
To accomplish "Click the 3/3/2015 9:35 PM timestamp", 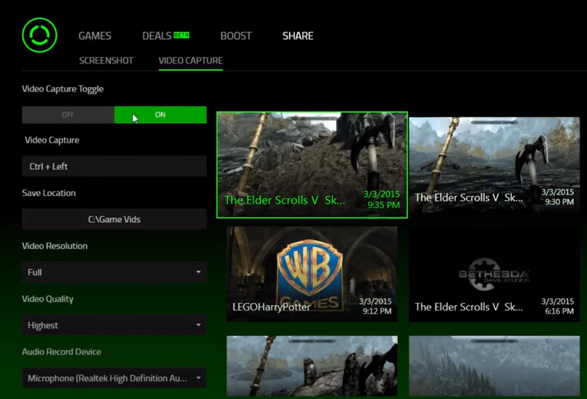I will click(x=382, y=200).
